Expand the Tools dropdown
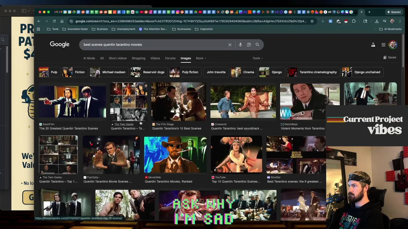 (258, 58)
